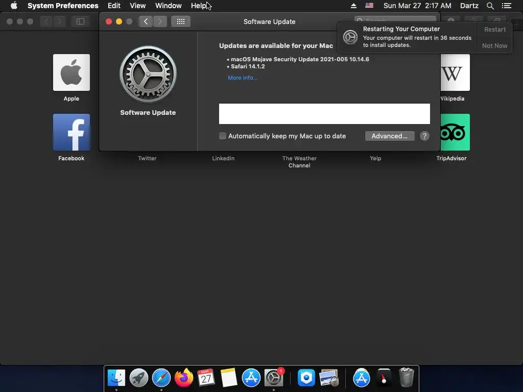Open the View menu
The width and height of the screenshot is (523, 392).
click(138, 6)
